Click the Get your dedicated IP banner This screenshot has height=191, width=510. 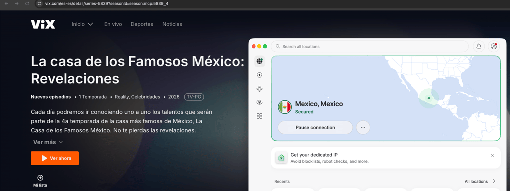click(x=386, y=158)
